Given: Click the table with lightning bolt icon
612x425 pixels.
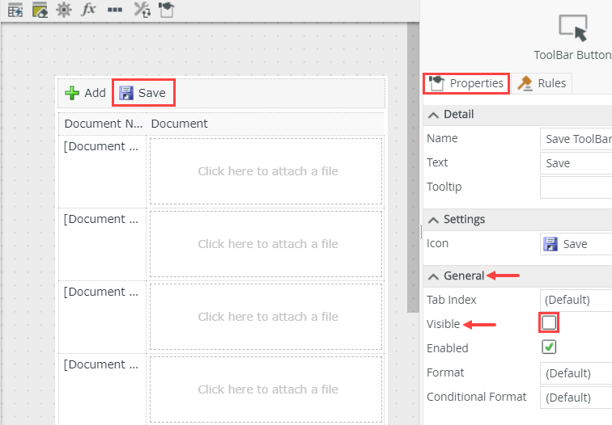Looking at the screenshot, I should tap(15, 10).
